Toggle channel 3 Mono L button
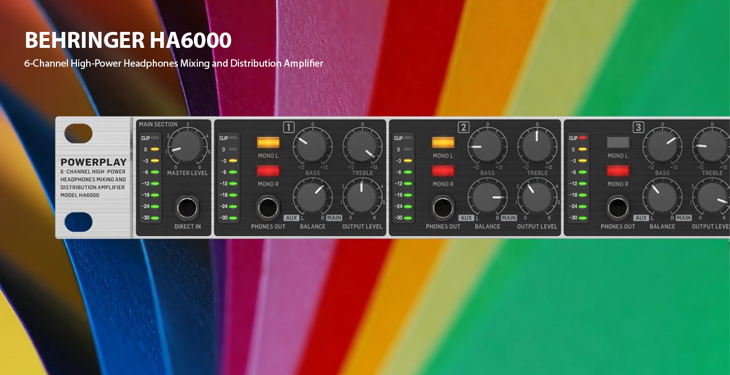This screenshot has width=730, height=375. pos(618,142)
